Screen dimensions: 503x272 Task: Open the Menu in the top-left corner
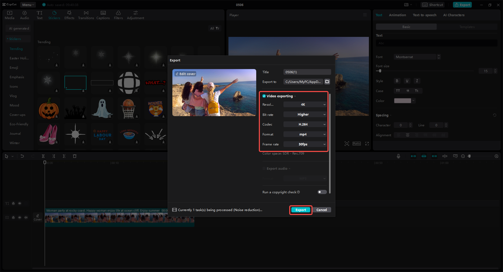[28, 4]
